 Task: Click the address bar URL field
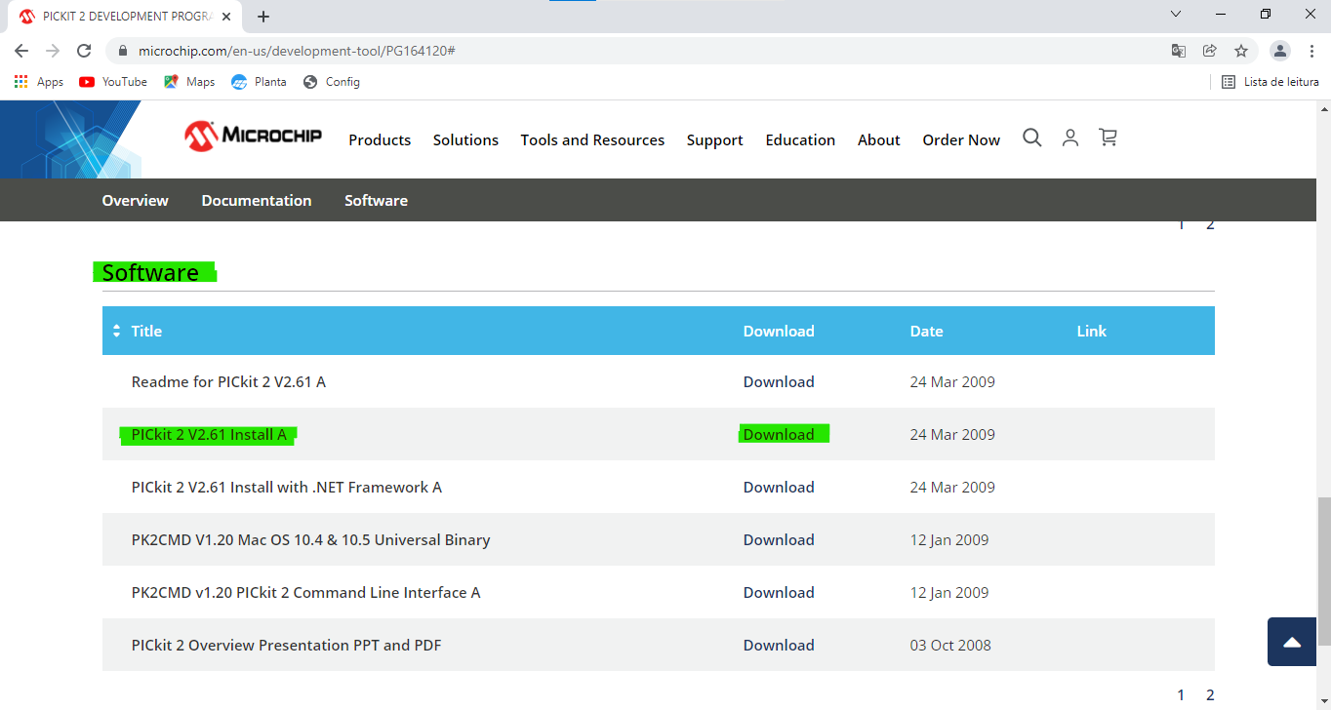pyautogui.click(x=585, y=51)
